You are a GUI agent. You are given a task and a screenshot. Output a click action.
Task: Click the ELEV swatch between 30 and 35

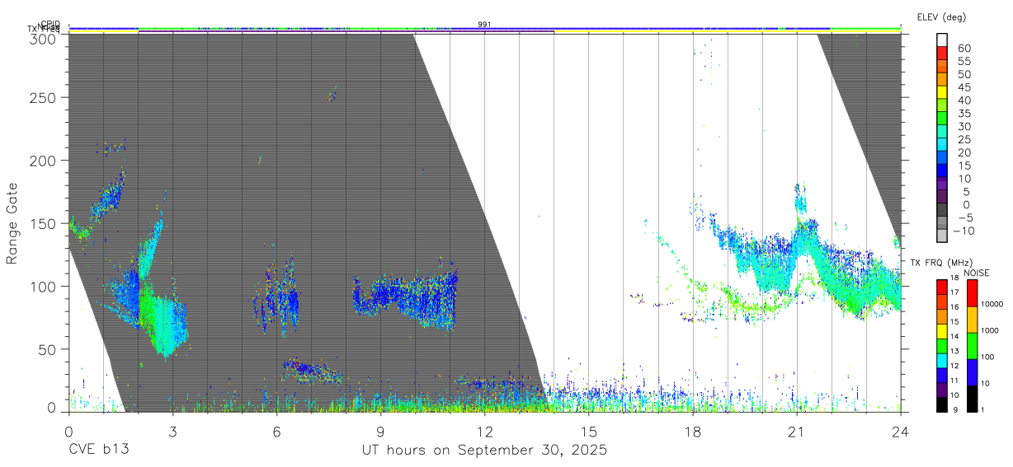[x=943, y=119]
